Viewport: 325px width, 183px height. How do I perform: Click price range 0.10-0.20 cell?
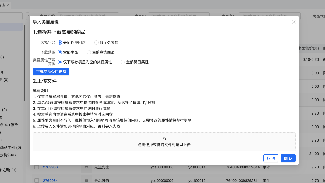coord(310,59)
